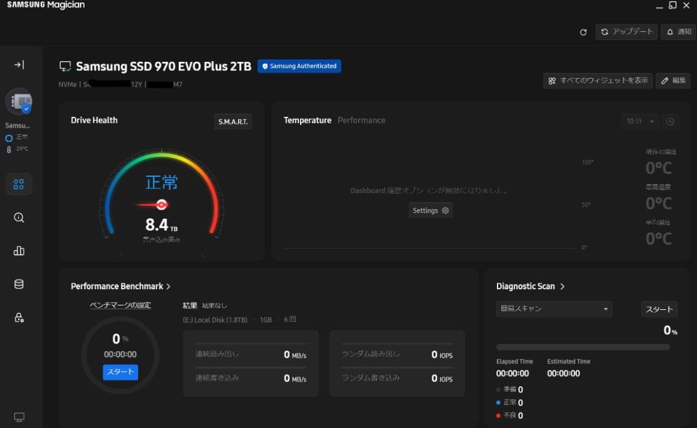Screen dimensions: 697x428
Task: Open the Diagnostic Scan magnifier sidebar icon
Action: (x=19, y=218)
